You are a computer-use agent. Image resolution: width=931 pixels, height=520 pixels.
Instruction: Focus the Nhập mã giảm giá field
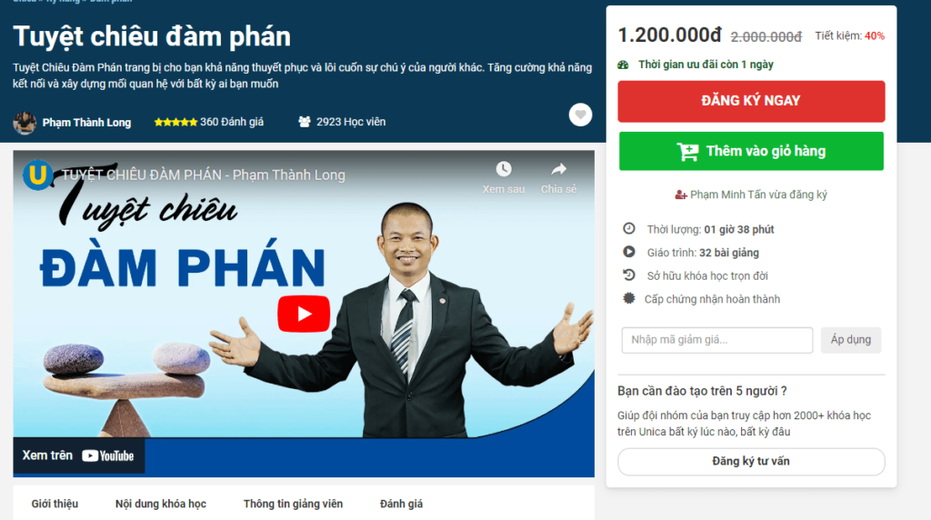coord(716,340)
